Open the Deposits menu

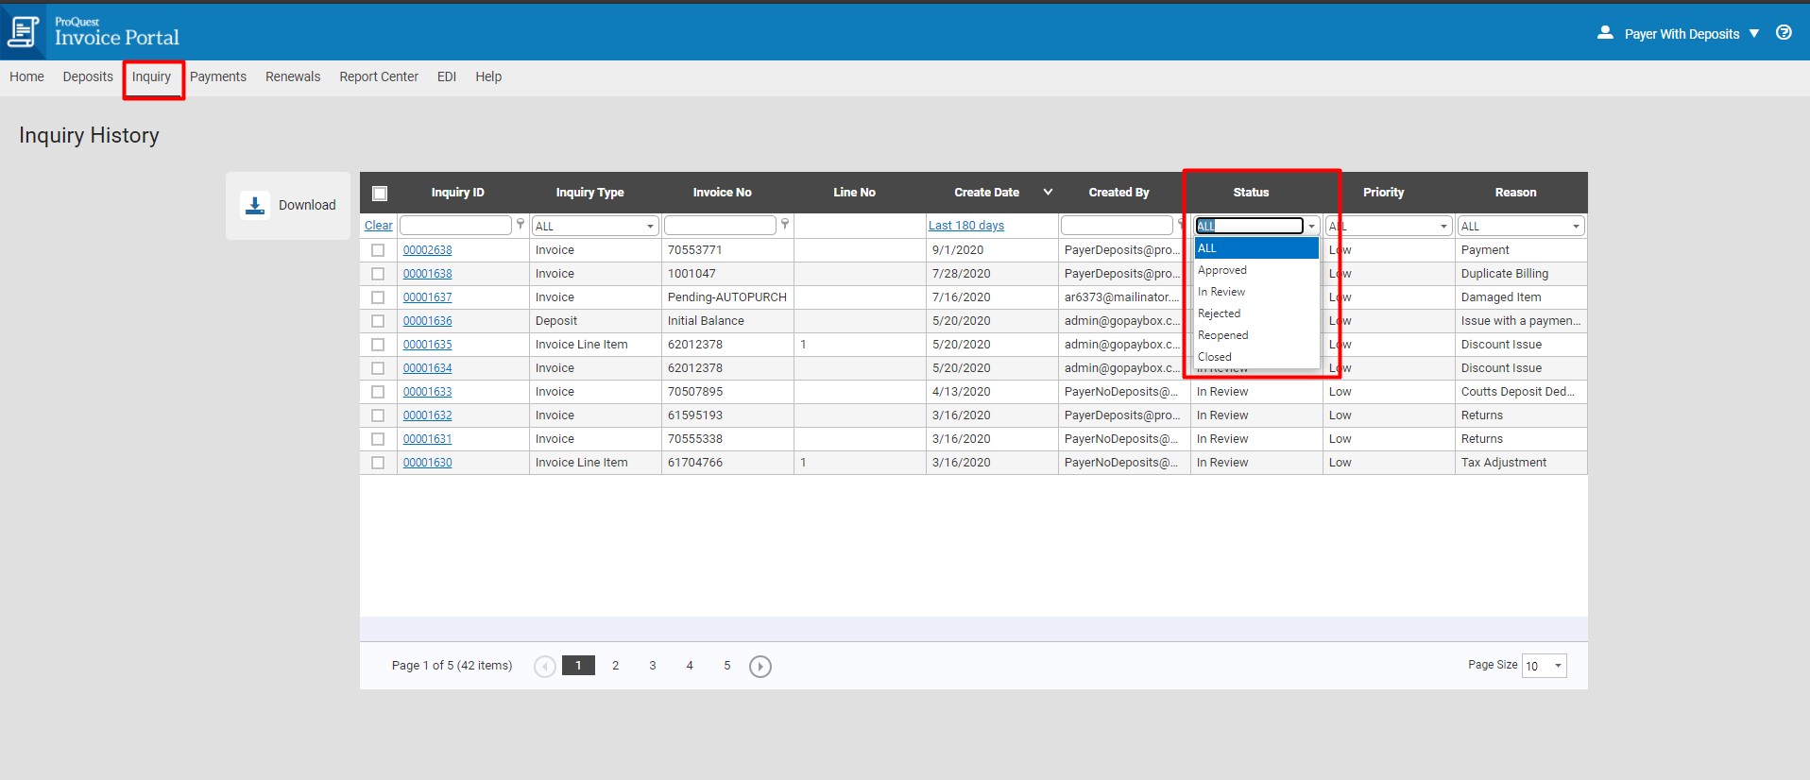pyautogui.click(x=88, y=76)
